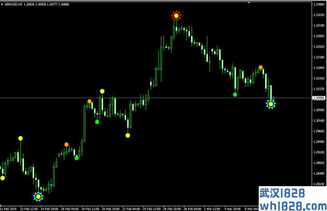Click the 1.33860 price level
This screenshot has width=327, height=211.
pos(319,4)
